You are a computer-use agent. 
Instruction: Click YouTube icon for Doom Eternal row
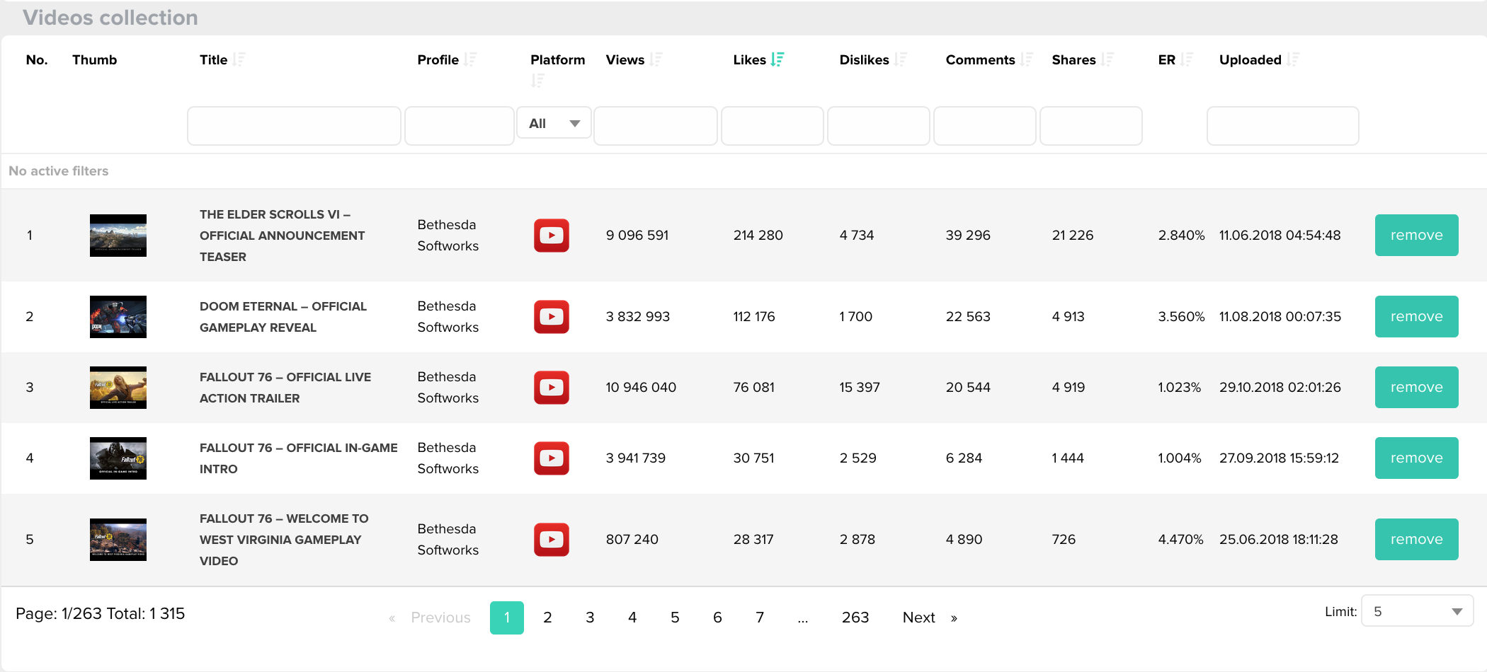point(552,317)
